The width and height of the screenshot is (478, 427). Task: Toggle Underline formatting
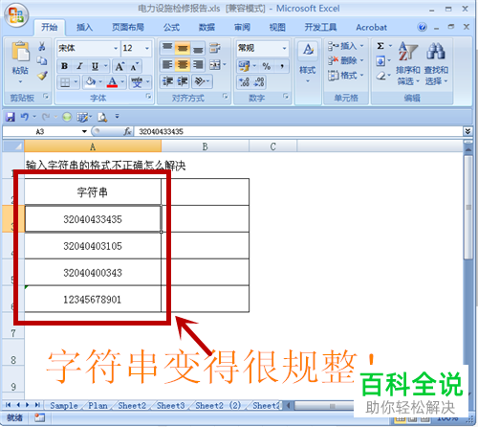[x=95, y=66]
